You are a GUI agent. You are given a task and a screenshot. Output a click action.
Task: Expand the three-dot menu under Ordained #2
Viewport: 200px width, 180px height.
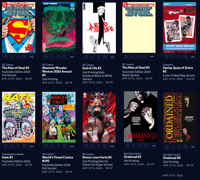(193, 147)
